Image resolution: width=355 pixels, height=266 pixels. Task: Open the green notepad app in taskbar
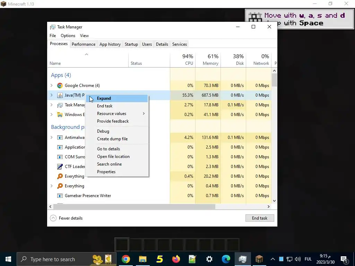pos(192,259)
